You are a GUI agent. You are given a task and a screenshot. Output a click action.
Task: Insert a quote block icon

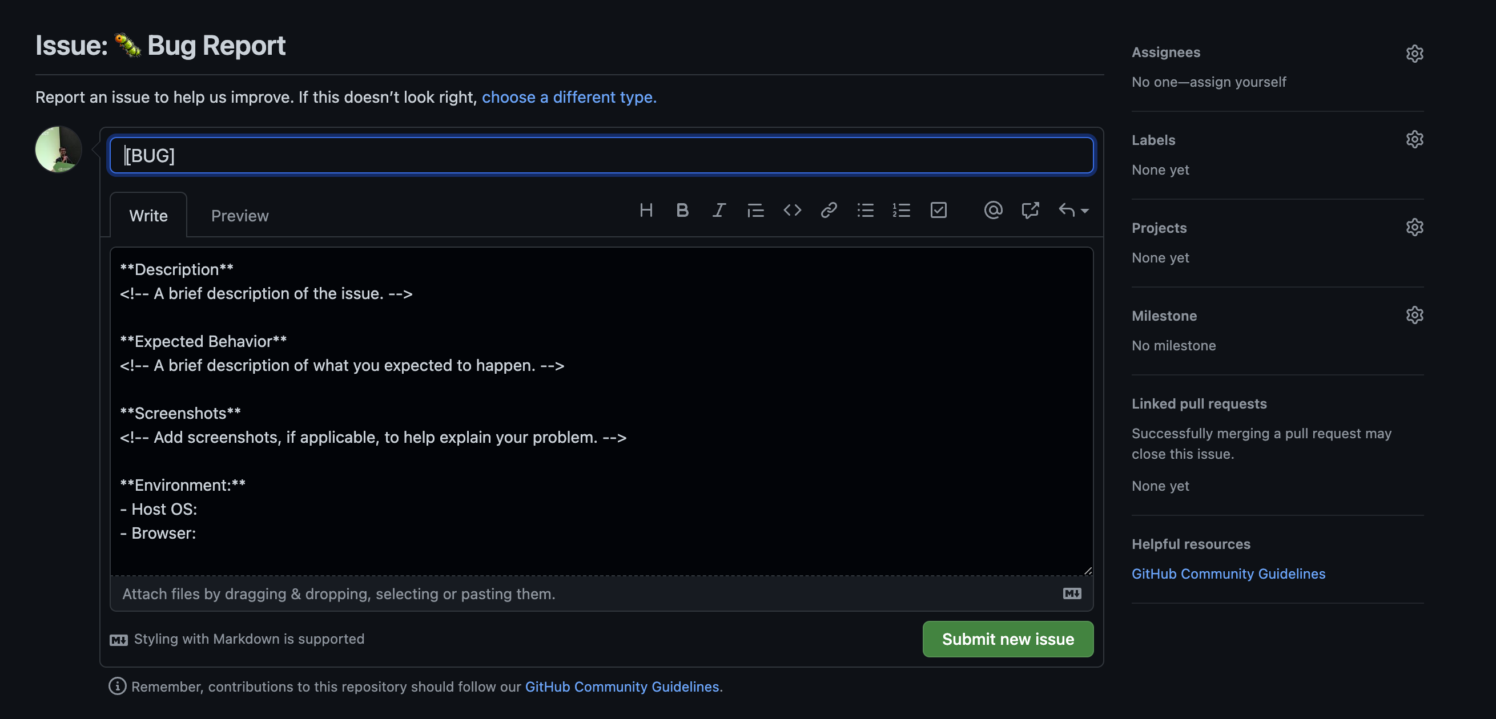click(755, 210)
